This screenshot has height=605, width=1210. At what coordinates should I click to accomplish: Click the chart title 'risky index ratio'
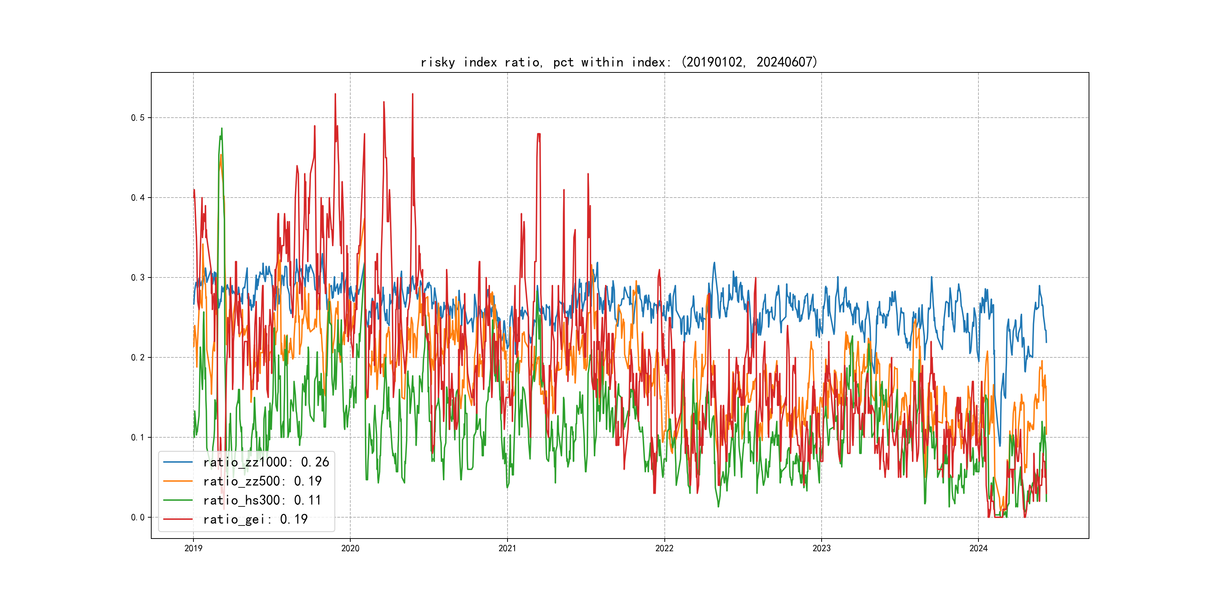pos(618,62)
